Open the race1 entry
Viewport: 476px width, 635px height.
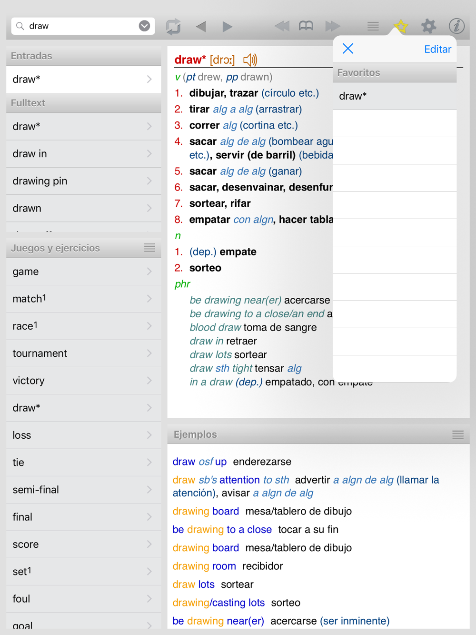pyautogui.click(x=84, y=326)
